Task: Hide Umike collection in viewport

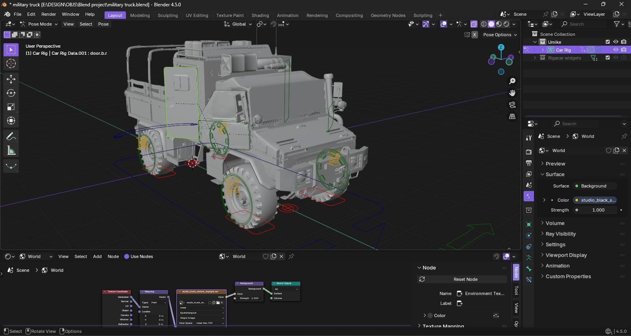Action: pyautogui.click(x=616, y=42)
